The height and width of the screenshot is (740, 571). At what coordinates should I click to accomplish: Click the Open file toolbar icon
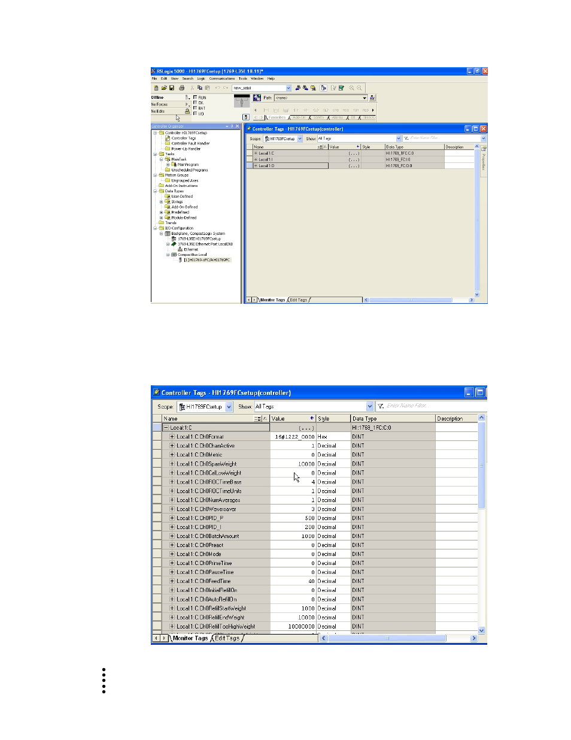point(163,88)
